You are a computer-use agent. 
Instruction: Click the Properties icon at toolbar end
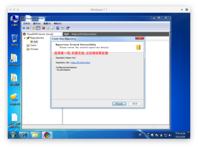pyautogui.click(x=68, y=28)
